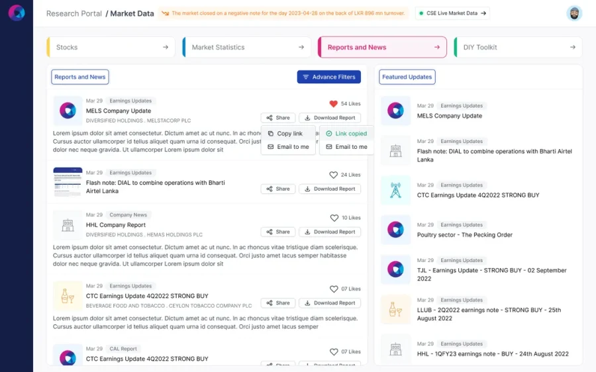The width and height of the screenshot is (596, 372).
Task: Open featured TJL Earnings Update STRONG BUY title
Action: pos(492,274)
